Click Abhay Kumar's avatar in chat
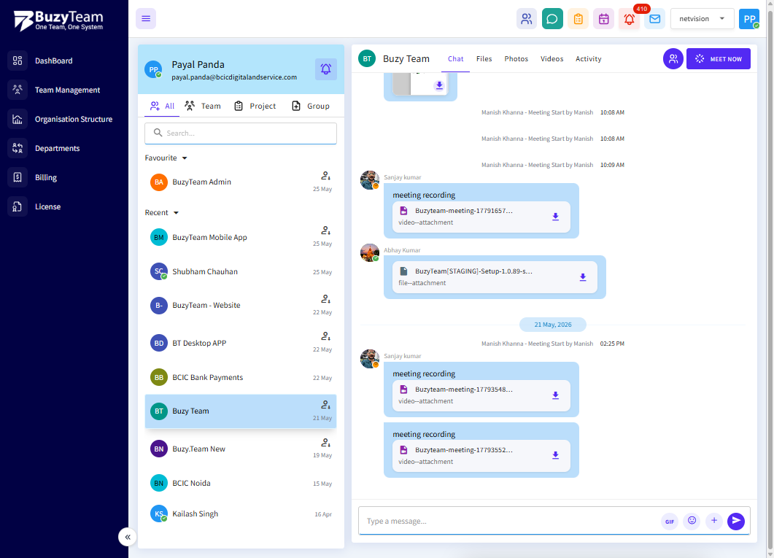This screenshot has width=774, height=558. [369, 252]
